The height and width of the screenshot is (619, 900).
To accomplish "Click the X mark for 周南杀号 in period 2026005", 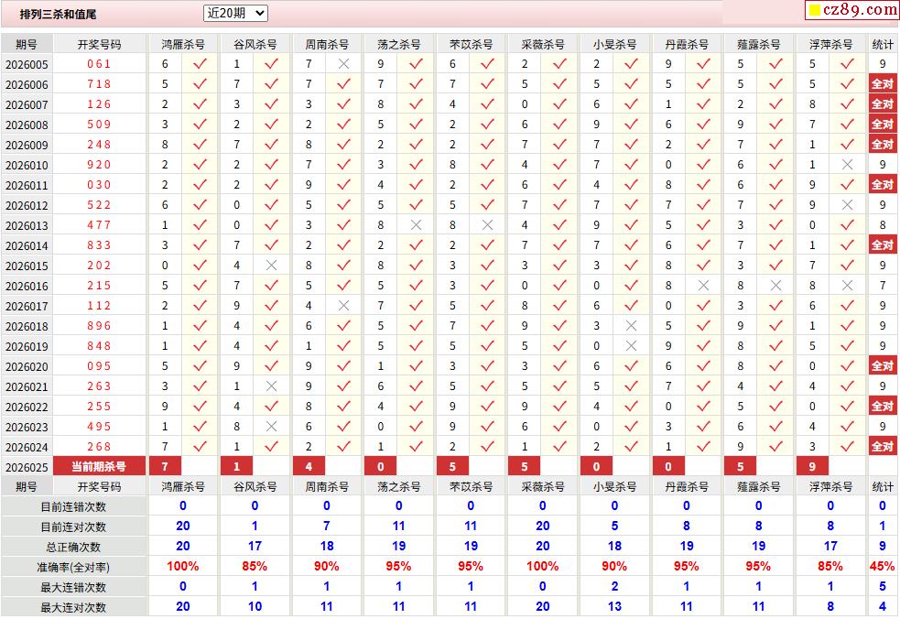I will coord(344,64).
